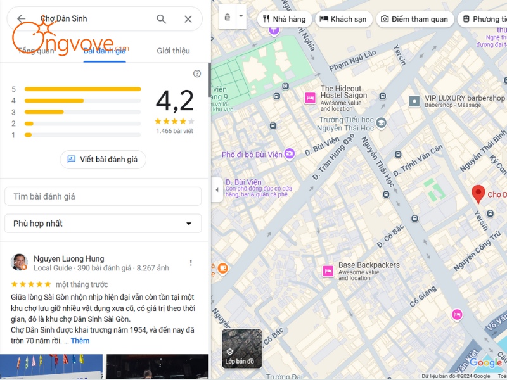
Task: Go back using the left arrow icon
Action: click(x=21, y=19)
